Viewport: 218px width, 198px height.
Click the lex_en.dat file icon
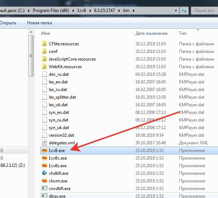pyautogui.click(x=44, y=82)
